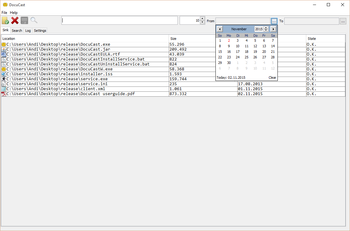Click the To date field
350x231 pixels.
tap(312, 21)
